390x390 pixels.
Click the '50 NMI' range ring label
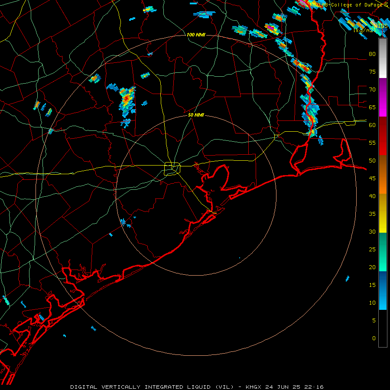[x=196, y=115]
